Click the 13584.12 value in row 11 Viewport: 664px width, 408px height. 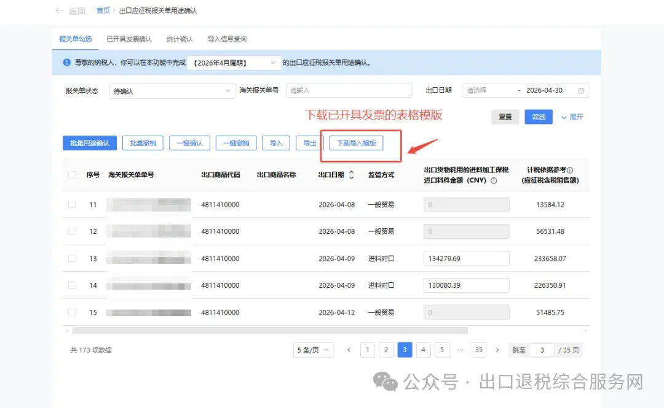pos(550,205)
